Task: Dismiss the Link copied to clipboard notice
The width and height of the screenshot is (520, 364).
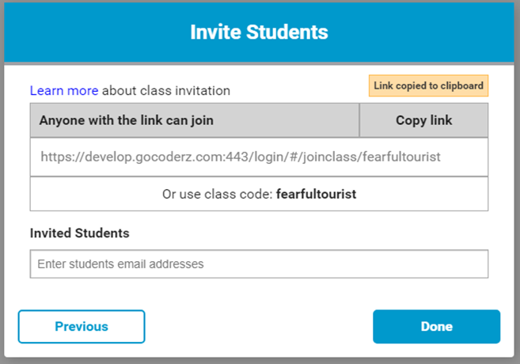Action: (x=428, y=85)
